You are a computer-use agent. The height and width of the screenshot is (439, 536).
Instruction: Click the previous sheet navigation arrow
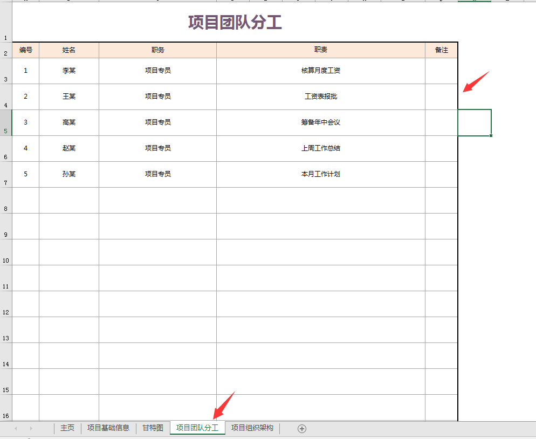[17, 428]
